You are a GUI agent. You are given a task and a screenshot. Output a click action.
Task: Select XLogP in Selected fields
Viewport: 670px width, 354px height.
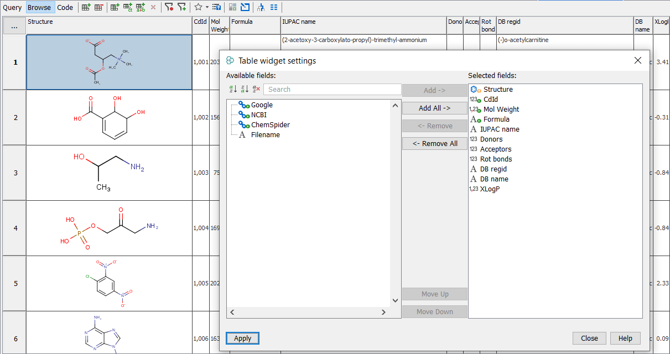pyautogui.click(x=490, y=189)
